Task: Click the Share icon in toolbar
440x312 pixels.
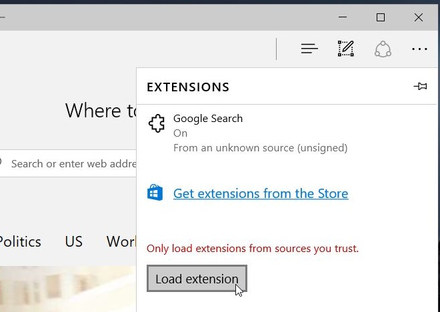Action: [x=383, y=49]
